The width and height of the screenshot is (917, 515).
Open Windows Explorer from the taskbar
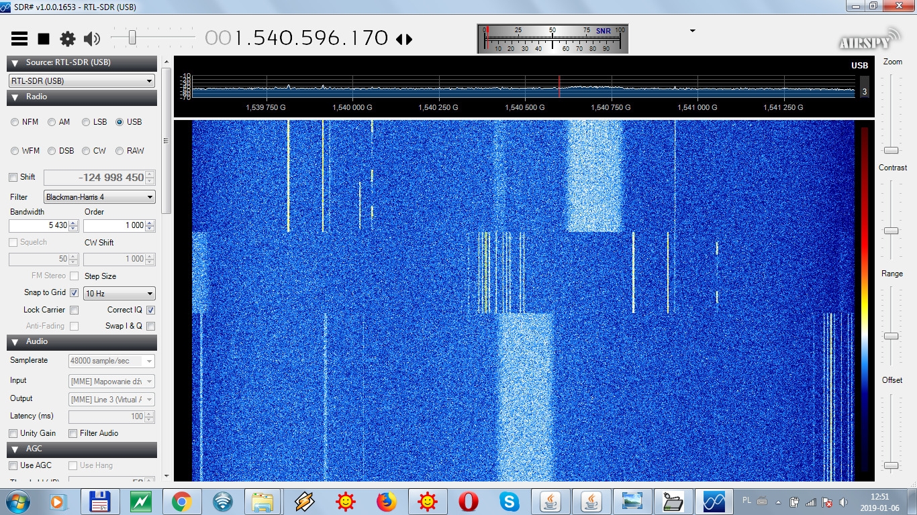[x=263, y=501]
